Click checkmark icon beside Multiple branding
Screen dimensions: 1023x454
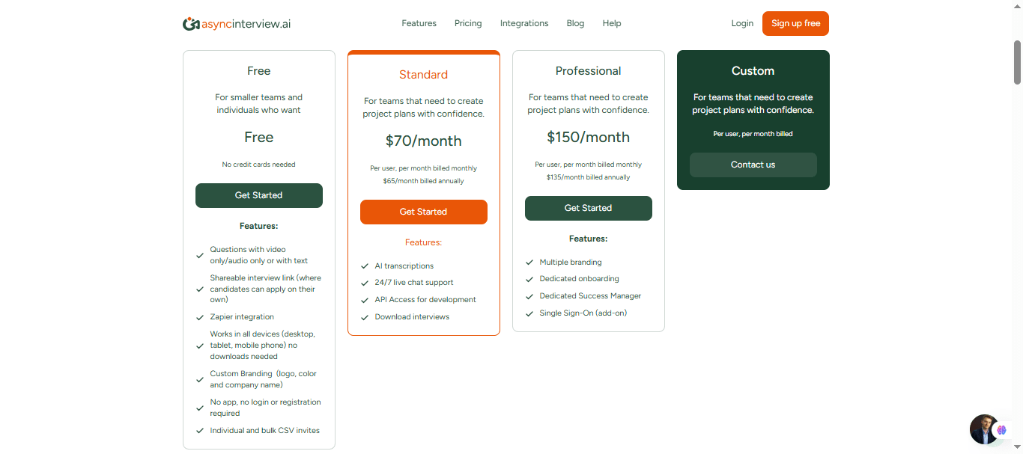click(529, 263)
